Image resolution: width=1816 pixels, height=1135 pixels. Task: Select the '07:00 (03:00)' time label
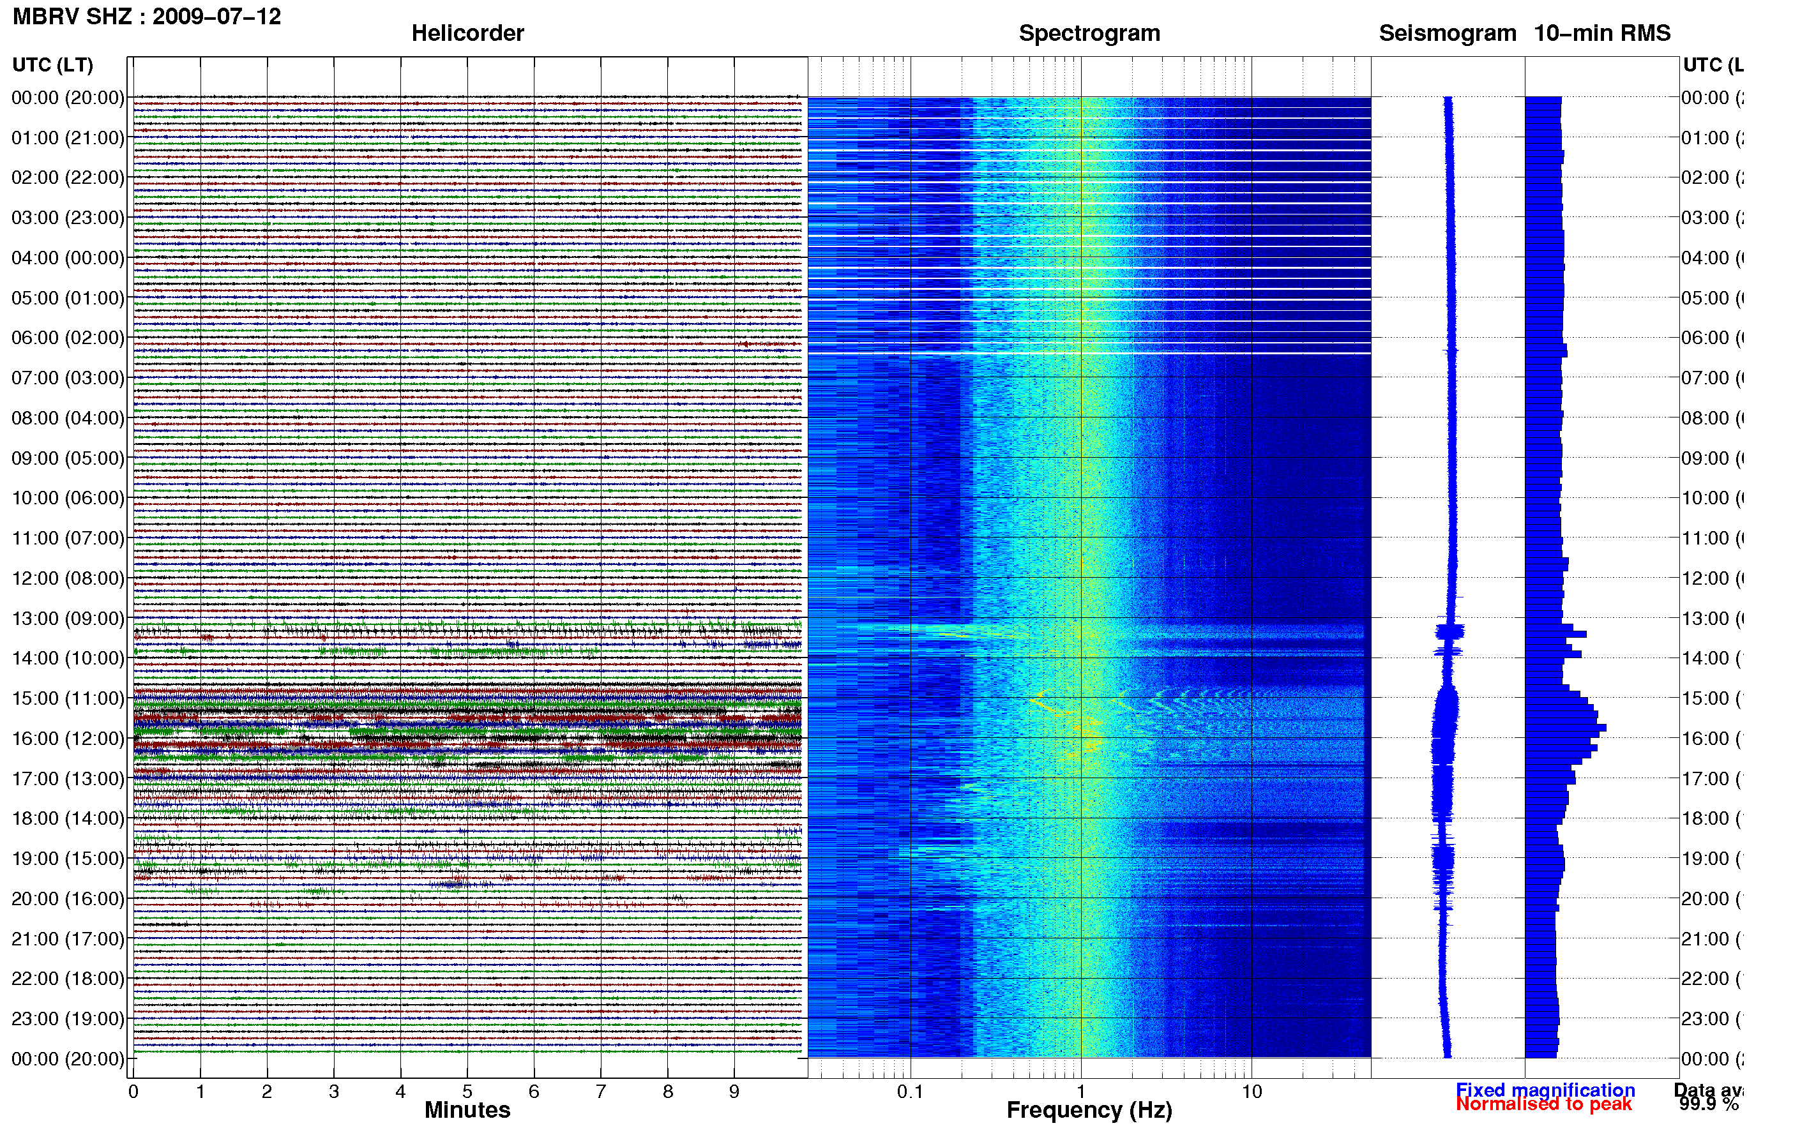tap(68, 377)
